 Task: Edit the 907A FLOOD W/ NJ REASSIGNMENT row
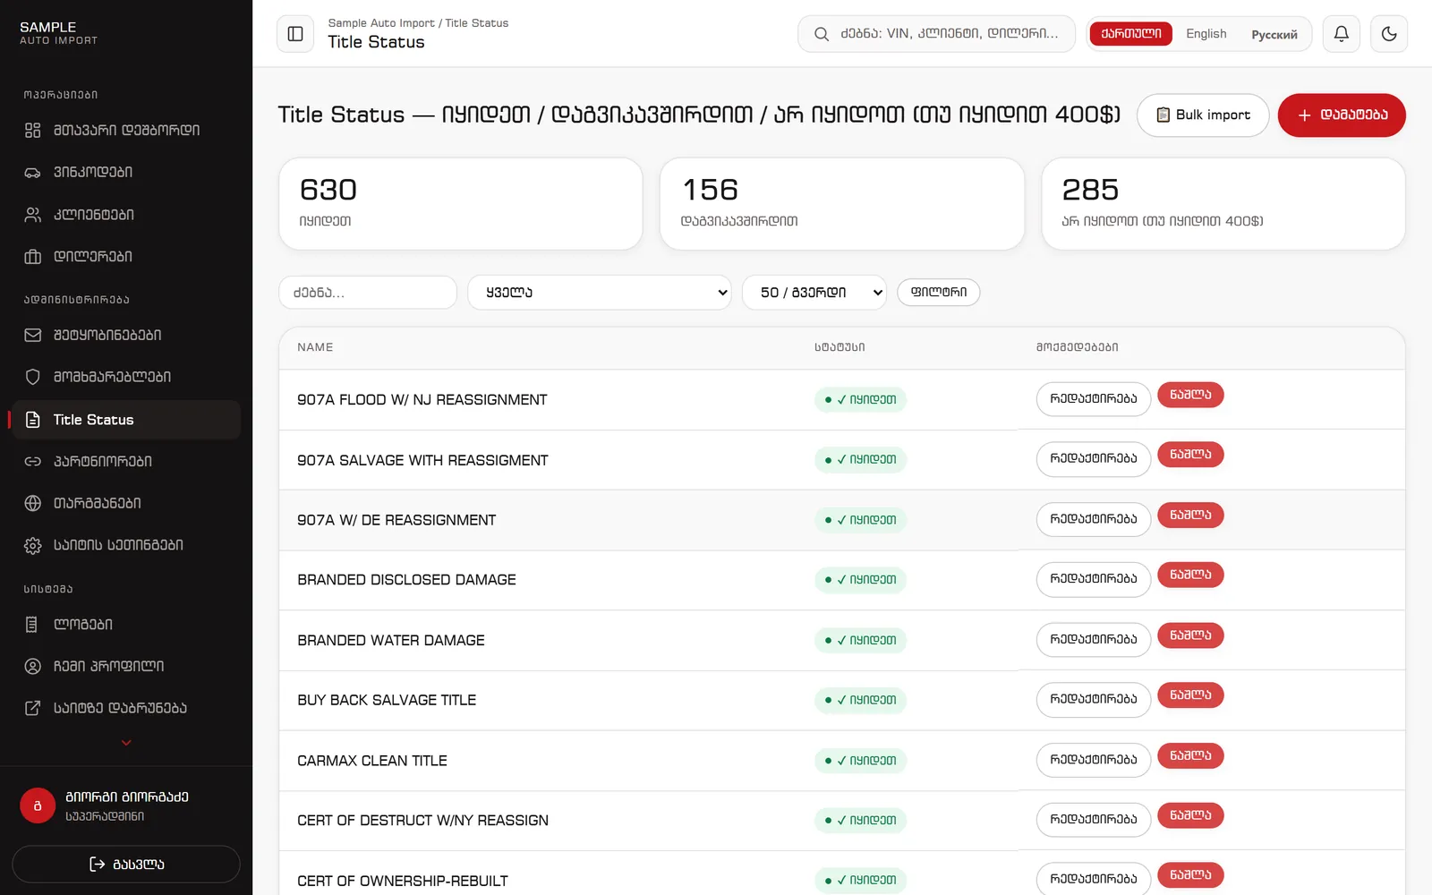click(x=1094, y=398)
